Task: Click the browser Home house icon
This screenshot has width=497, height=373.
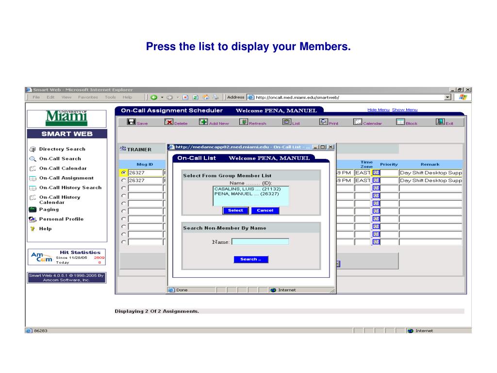Action: click(x=206, y=97)
